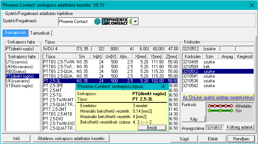Sort by X[mm] column header
This screenshot has height=144, width=258.
(140, 56)
